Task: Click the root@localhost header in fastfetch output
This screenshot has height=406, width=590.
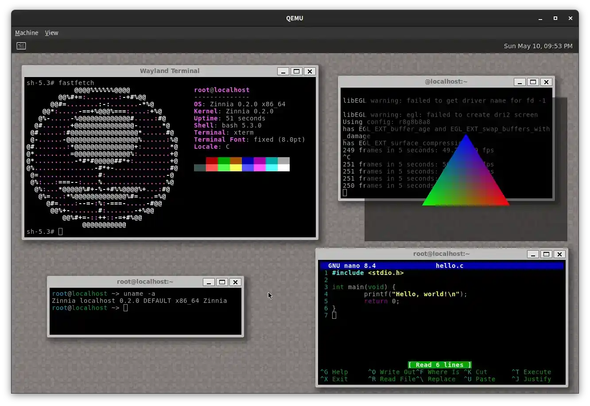Action: [221, 90]
